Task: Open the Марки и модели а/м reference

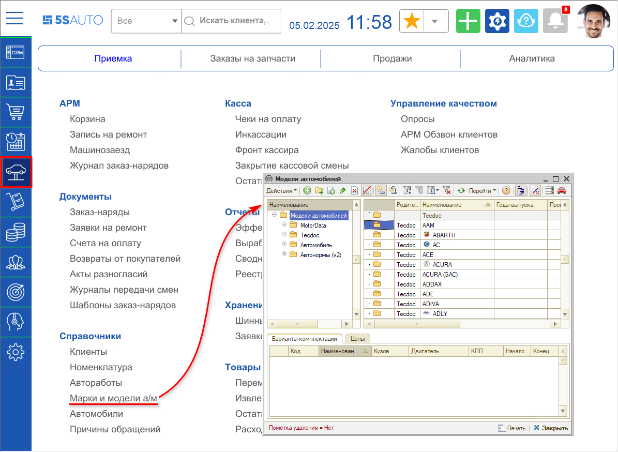Action: pyautogui.click(x=113, y=398)
